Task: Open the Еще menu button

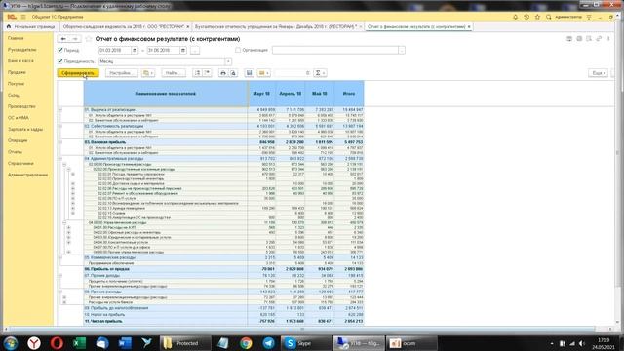Action: click(x=598, y=73)
